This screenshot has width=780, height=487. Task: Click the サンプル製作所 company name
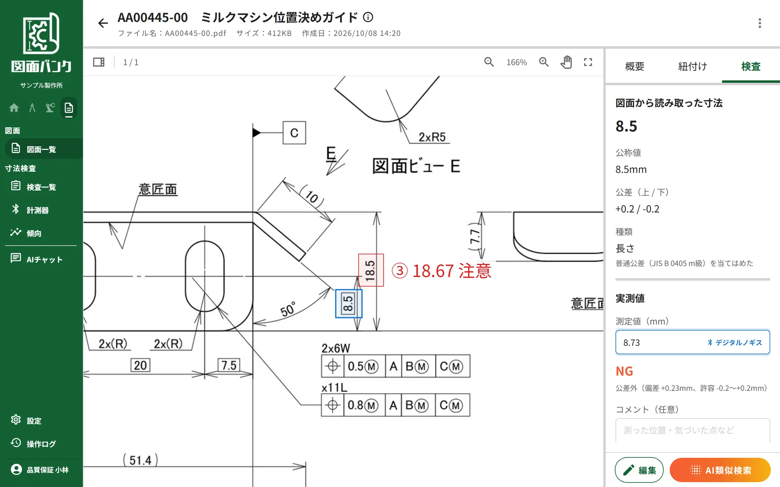click(41, 85)
